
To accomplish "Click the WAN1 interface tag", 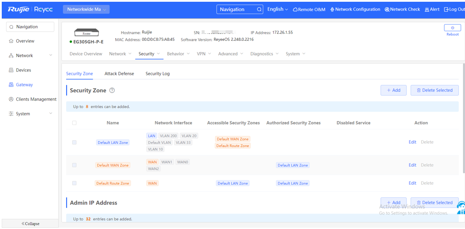I will [167, 162].
